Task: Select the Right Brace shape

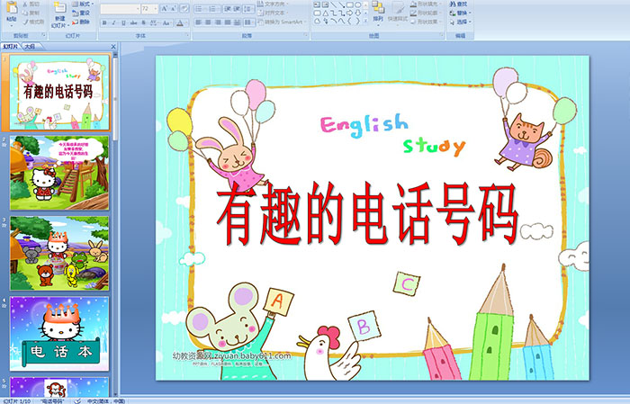Action: [x=358, y=21]
